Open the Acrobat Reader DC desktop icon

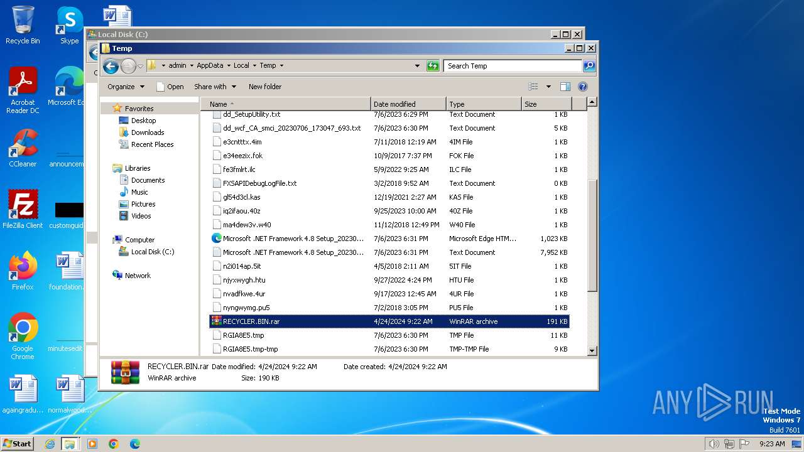23,90
